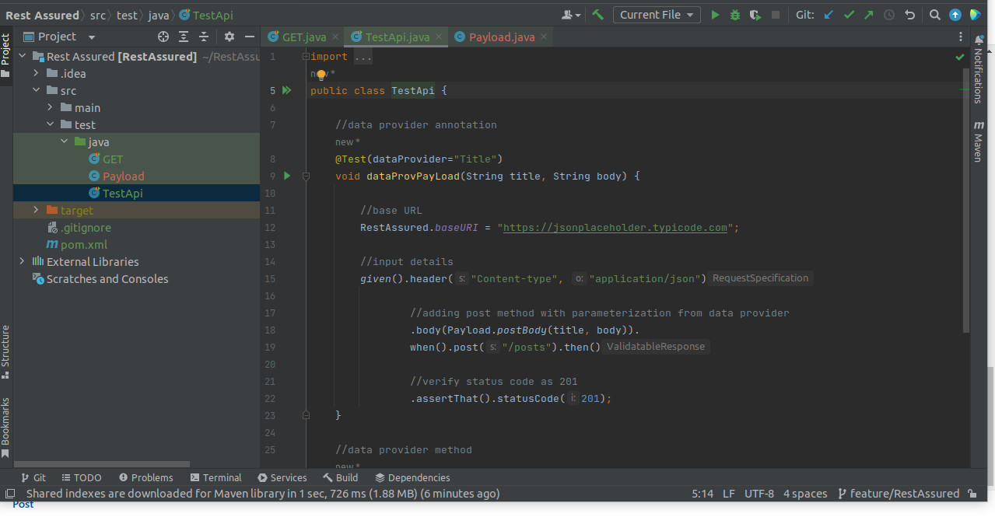Open the Dependencies tool window
The image size is (995, 517).
(412, 477)
